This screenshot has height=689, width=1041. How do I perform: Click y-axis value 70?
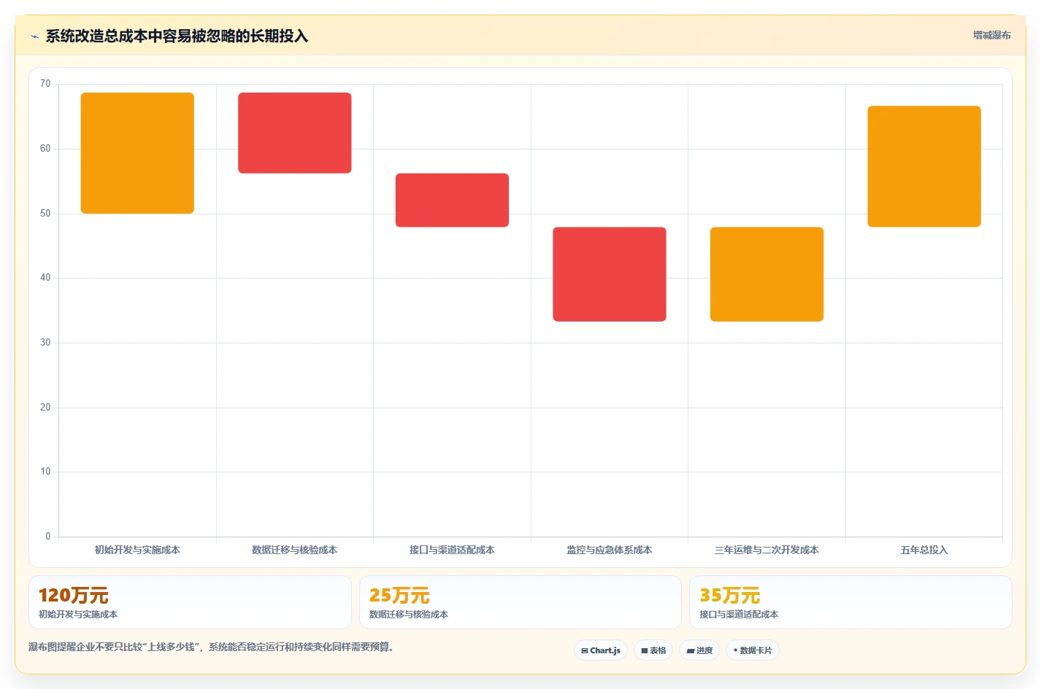point(45,84)
